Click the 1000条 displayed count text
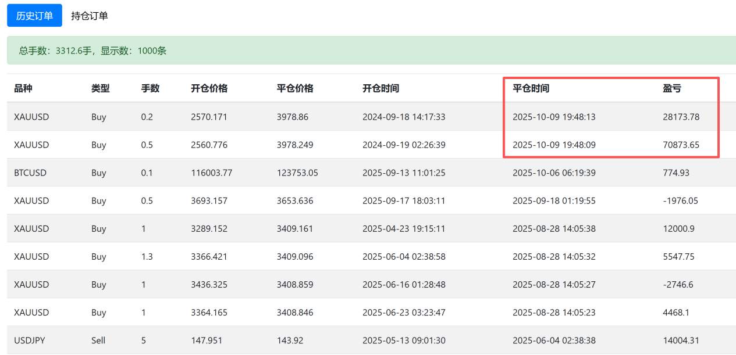The width and height of the screenshot is (736, 355). click(151, 51)
